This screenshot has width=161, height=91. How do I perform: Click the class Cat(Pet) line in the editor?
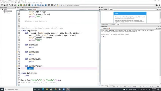point(28,73)
